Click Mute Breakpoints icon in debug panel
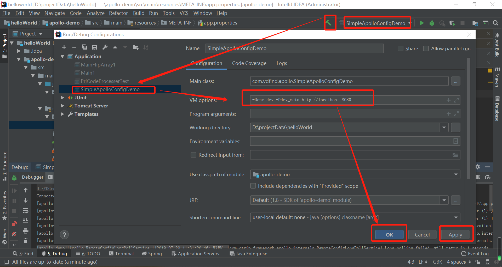502x267 pixels. 14,234
